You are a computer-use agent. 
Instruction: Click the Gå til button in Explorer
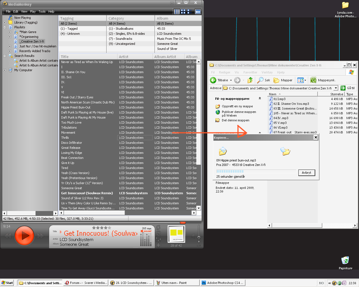click(348, 88)
